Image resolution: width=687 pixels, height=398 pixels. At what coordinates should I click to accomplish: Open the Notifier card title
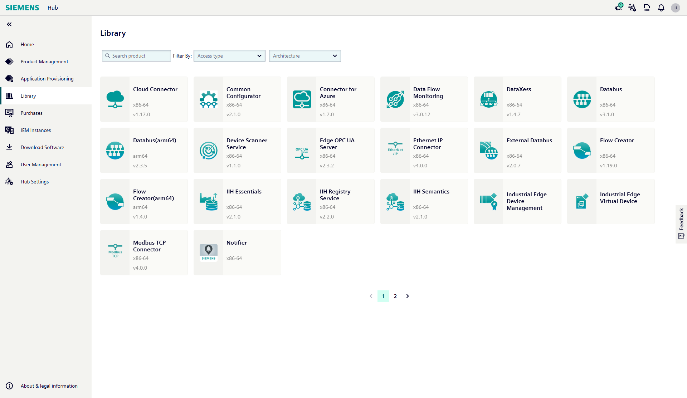coord(237,243)
